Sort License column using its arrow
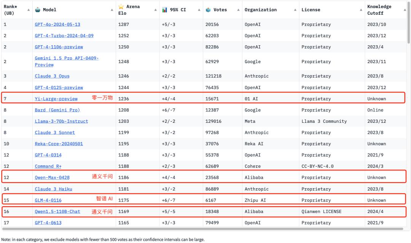 361,10
